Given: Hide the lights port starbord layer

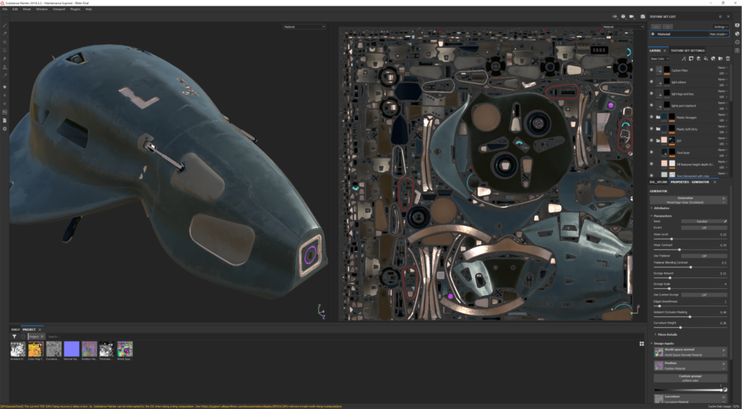Looking at the screenshot, I should coord(651,105).
